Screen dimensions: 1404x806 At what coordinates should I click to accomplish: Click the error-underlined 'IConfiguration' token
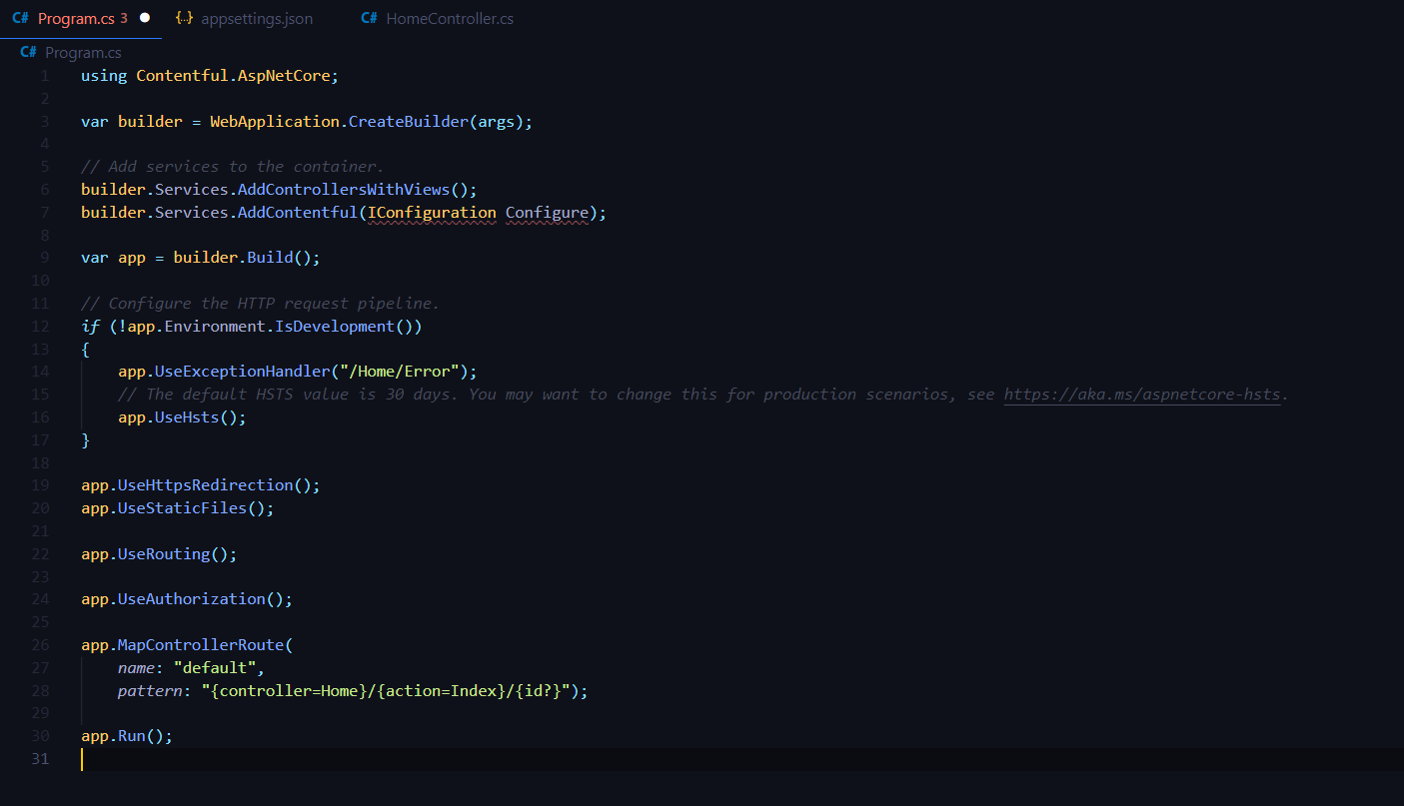(431, 213)
